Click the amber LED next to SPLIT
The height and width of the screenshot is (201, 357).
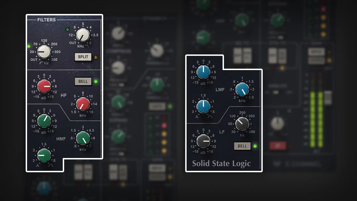96,57
